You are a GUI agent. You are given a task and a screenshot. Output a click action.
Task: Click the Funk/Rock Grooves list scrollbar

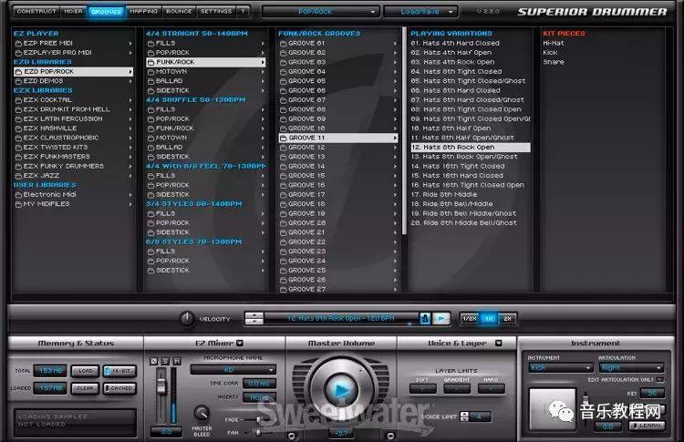point(404,130)
